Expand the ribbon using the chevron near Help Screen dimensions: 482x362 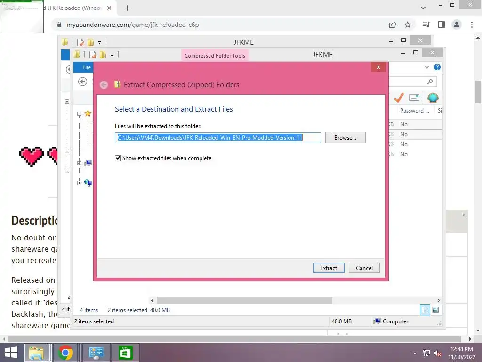coord(426,67)
